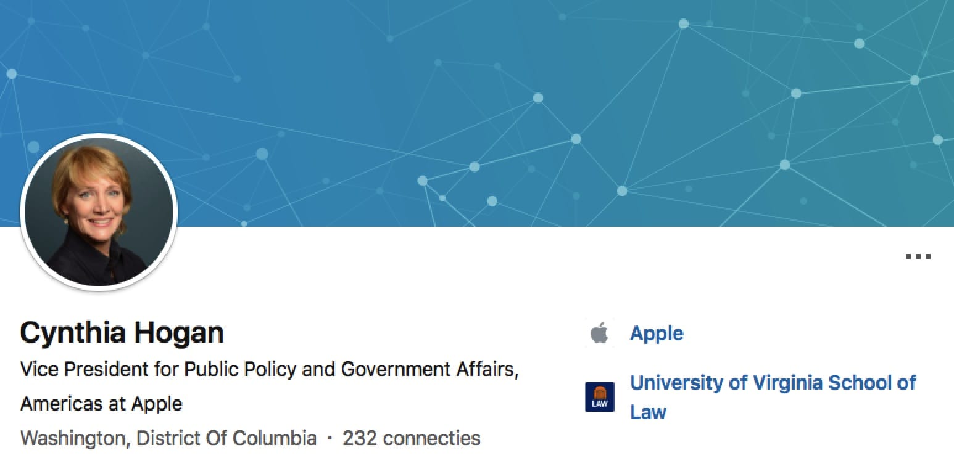
Task: Click the word 'connecties' next to 232
Action: [431, 438]
